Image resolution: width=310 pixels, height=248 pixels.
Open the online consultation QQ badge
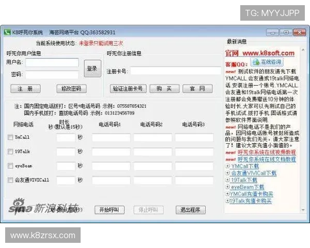pyautogui.click(x=267, y=62)
